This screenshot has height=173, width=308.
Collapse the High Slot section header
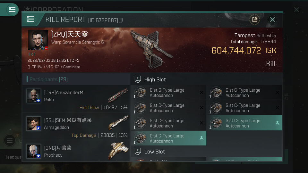[x=206, y=79]
